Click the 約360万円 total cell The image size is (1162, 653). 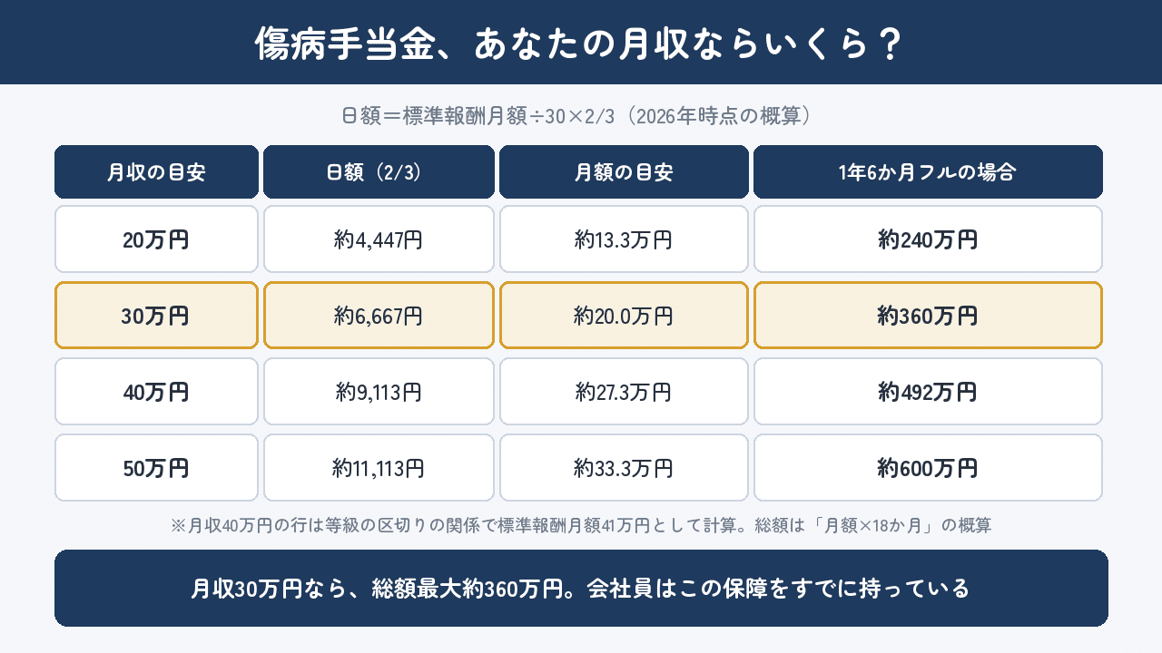(x=928, y=316)
